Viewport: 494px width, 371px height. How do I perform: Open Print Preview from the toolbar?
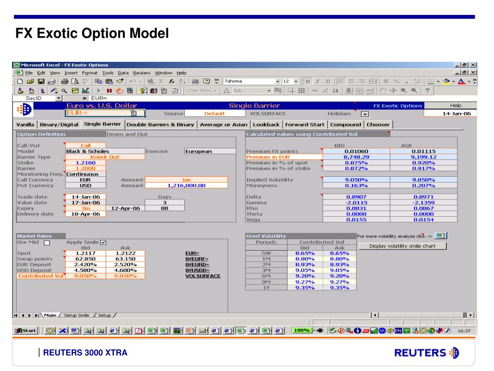pyautogui.click(x=75, y=81)
